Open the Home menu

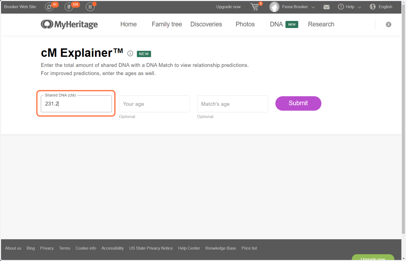pos(129,24)
